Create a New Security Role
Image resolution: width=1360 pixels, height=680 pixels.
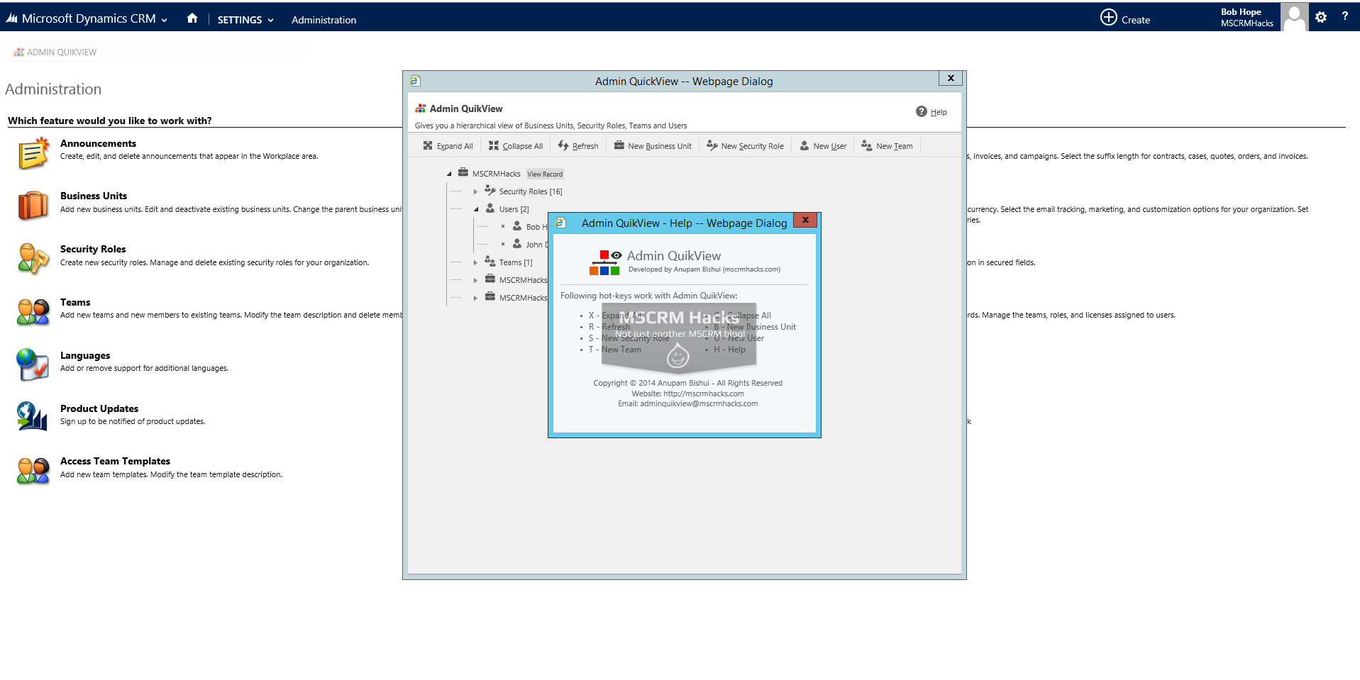pyautogui.click(x=746, y=146)
